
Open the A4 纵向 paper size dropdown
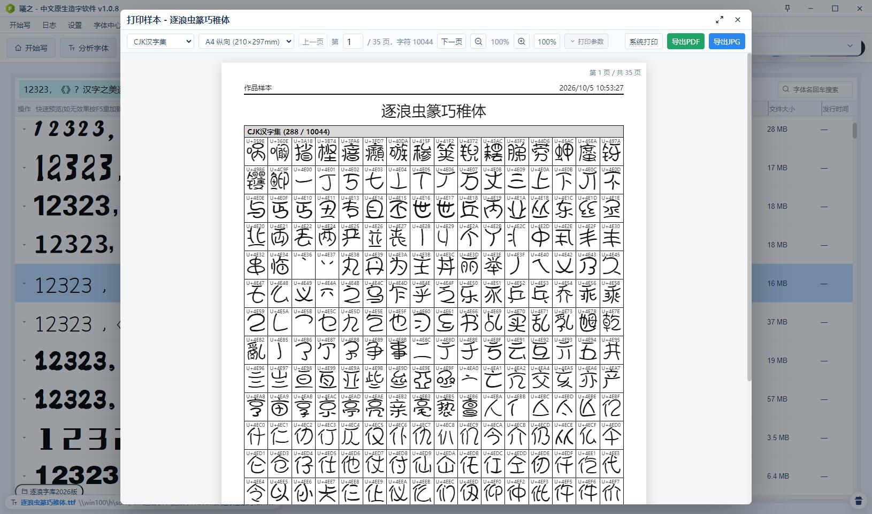coord(246,41)
